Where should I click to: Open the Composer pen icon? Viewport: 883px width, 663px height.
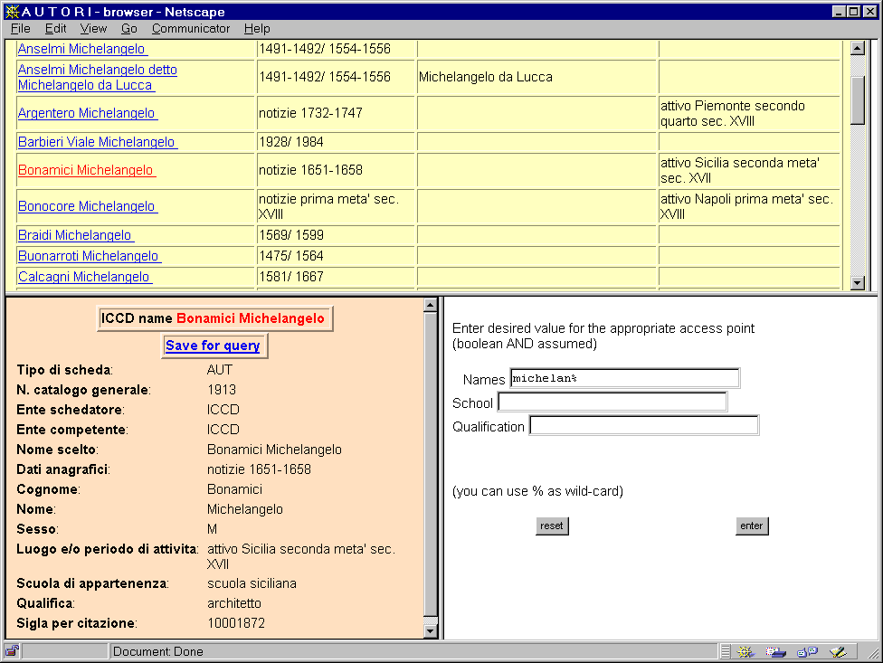coord(838,652)
